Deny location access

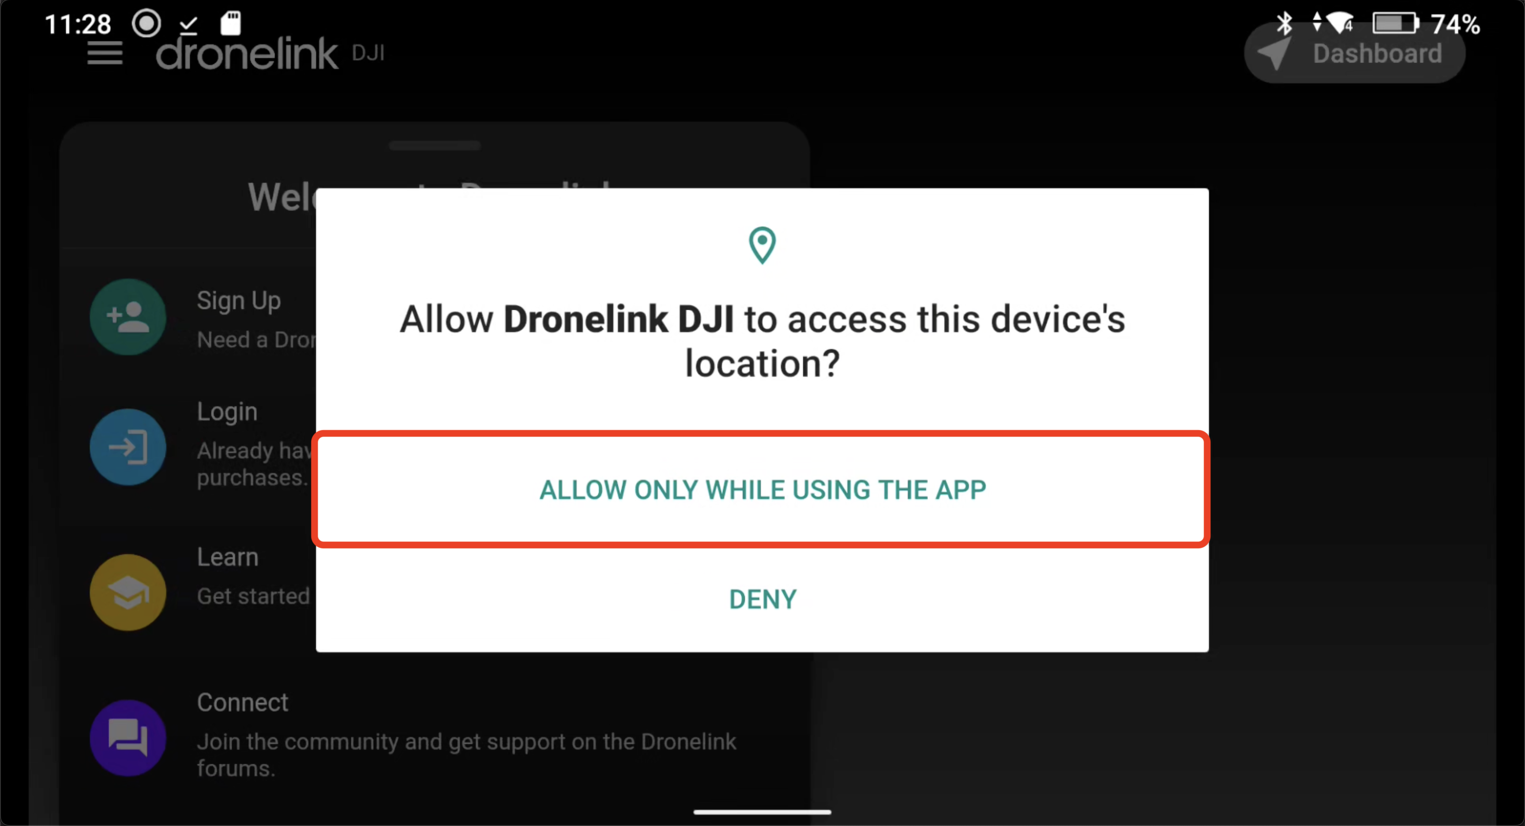(x=762, y=599)
